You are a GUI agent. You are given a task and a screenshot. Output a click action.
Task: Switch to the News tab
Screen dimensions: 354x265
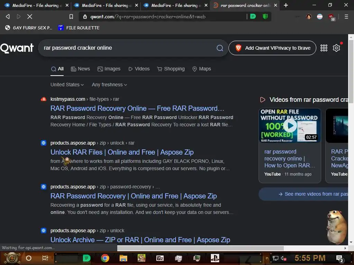(80, 69)
